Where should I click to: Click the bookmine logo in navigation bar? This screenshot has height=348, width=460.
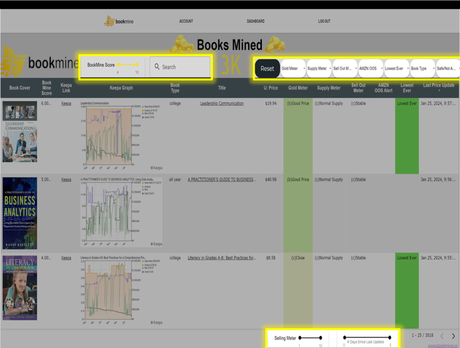point(119,21)
